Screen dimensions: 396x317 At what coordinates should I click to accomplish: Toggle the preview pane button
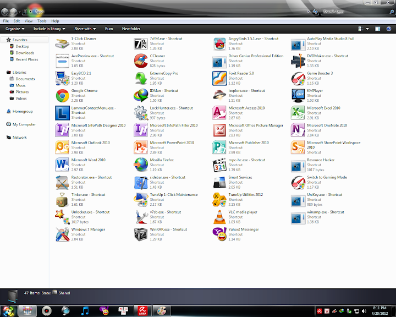[x=377, y=29]
